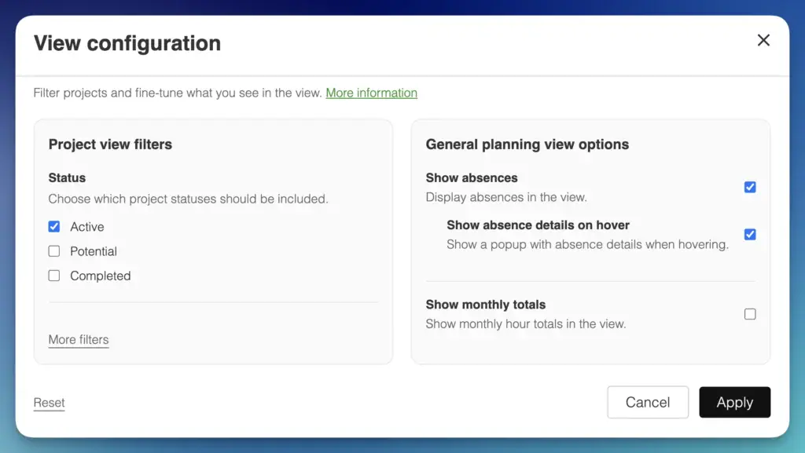805x453 pixels.
Task: Toggle monthly hour totals display
Action: point(750,313)
